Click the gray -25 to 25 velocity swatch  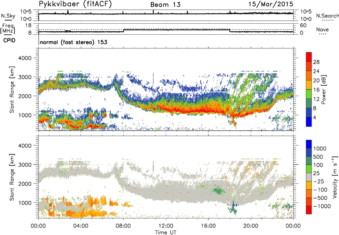309,177
